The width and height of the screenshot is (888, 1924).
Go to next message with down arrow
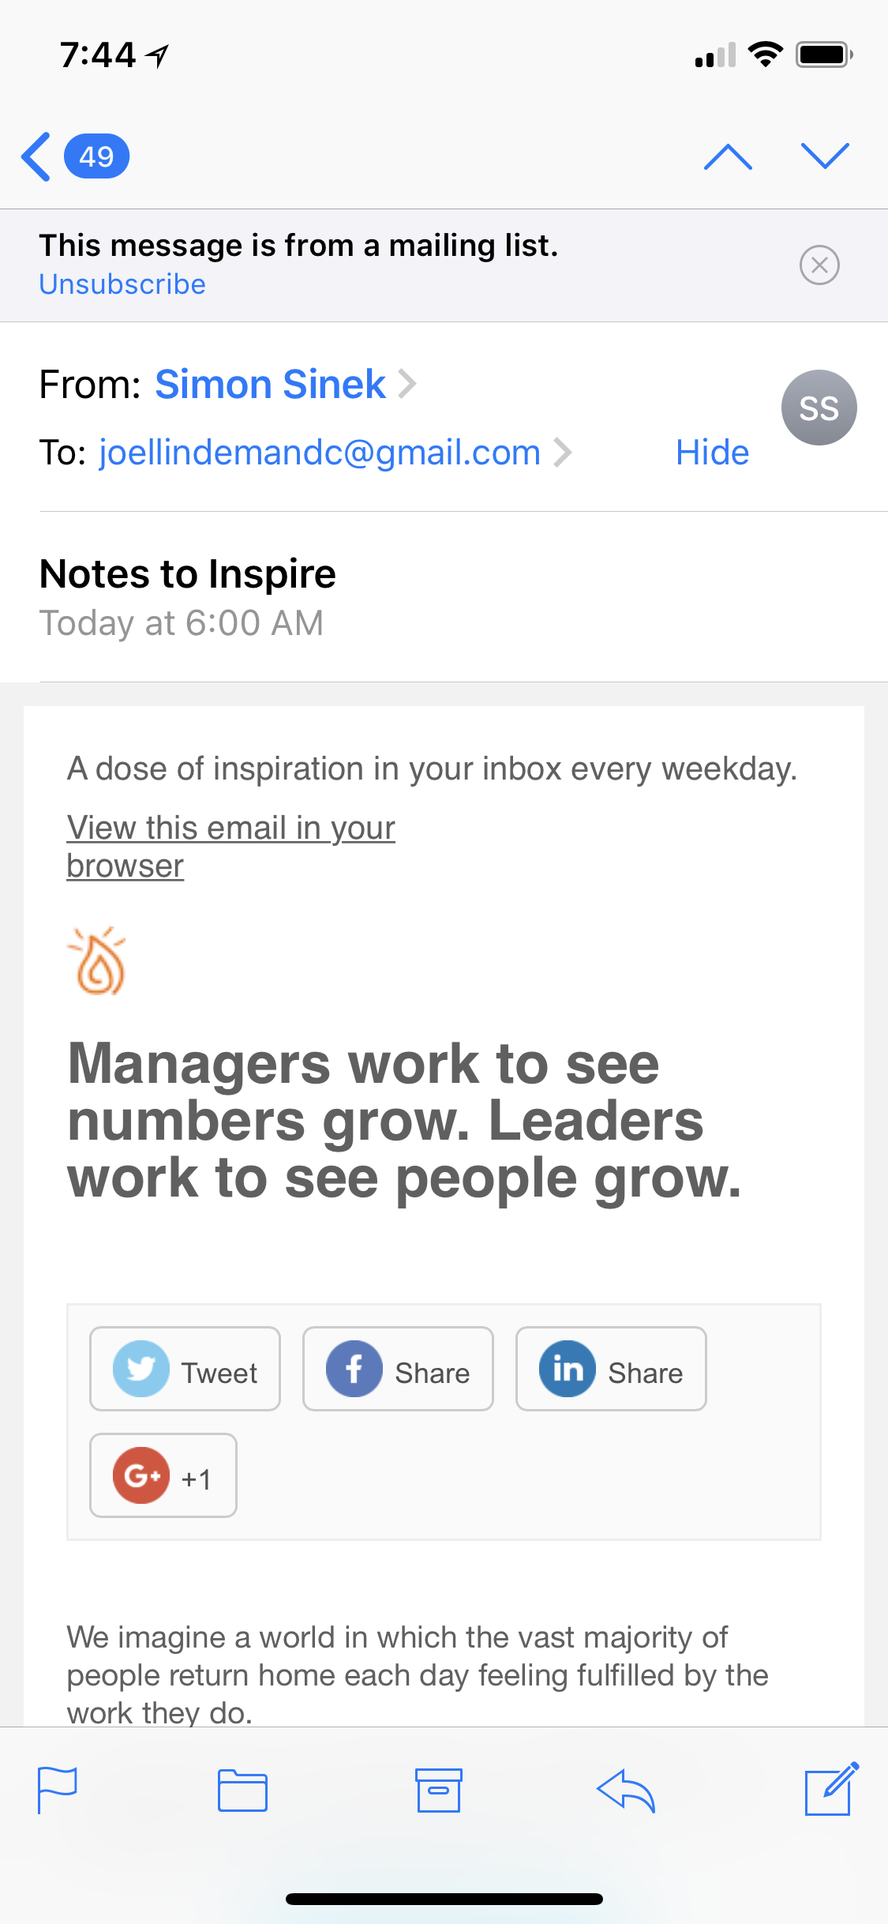(825, 156)
